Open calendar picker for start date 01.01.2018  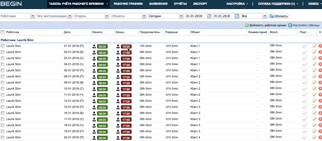209,16
